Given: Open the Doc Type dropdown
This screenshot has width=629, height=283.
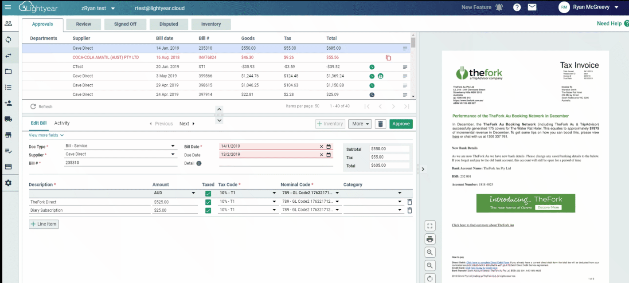Looking at the screenshot, I should (x=121, y=146).
